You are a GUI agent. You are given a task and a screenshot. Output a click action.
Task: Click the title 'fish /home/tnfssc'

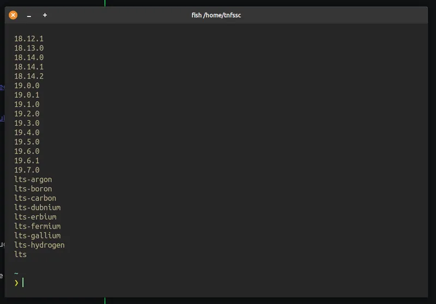216,15
